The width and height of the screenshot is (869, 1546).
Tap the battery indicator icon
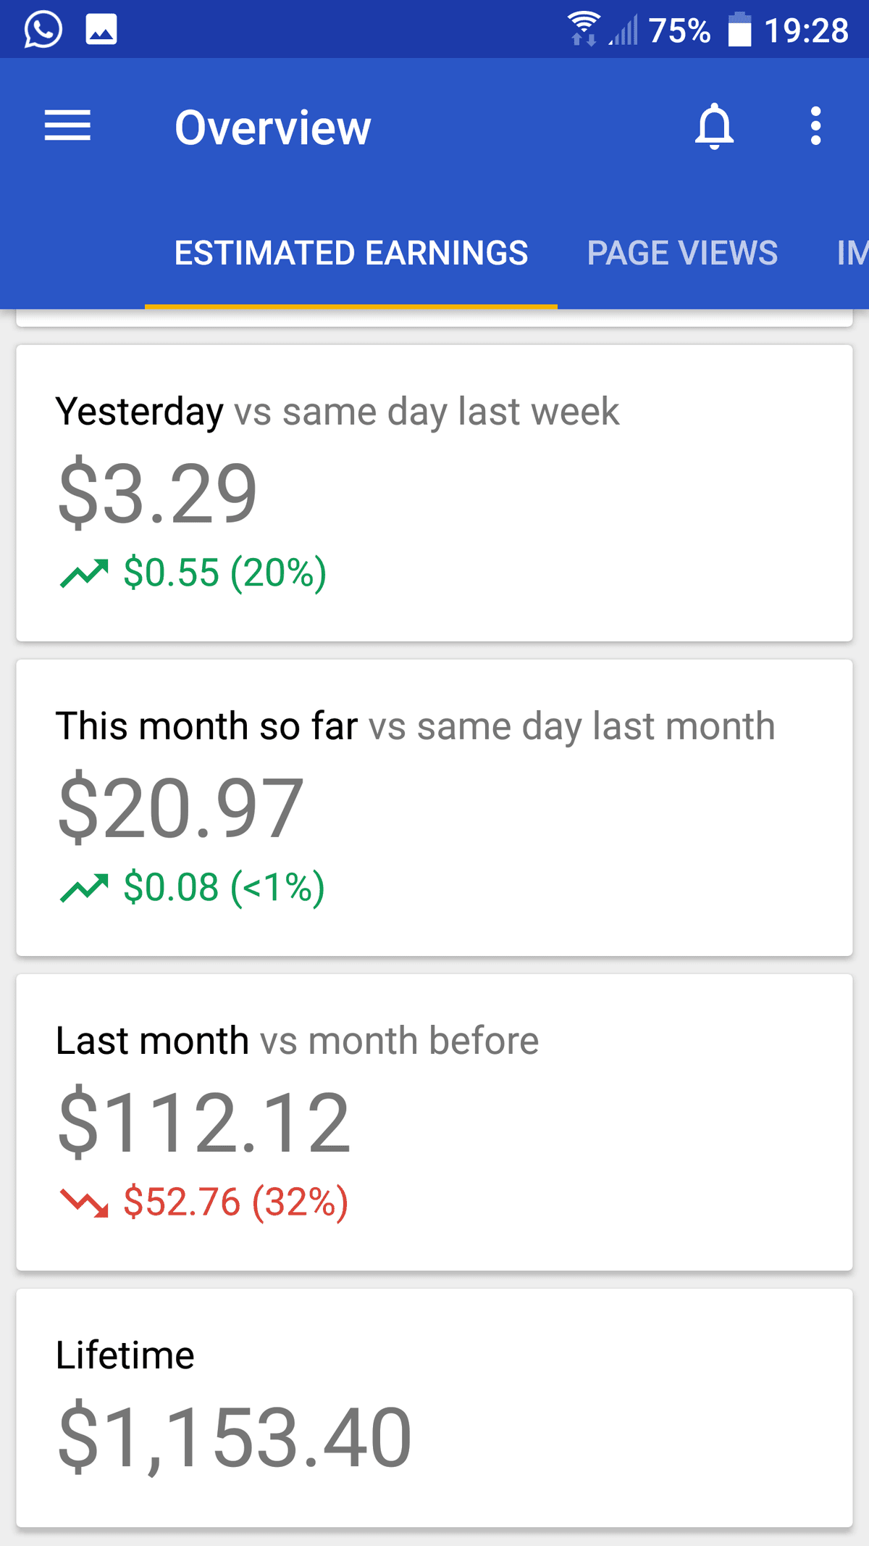tap(739, 30)
